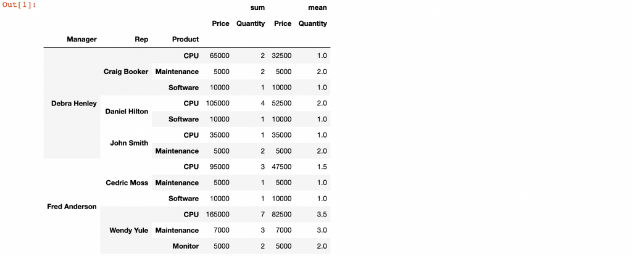
Task: Click the 3.5 mean quantity value
Action: point(321,214)
